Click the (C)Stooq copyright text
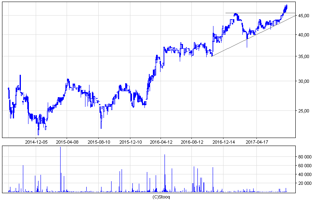Screen dimensions: 321x200 tap(161, 197)
